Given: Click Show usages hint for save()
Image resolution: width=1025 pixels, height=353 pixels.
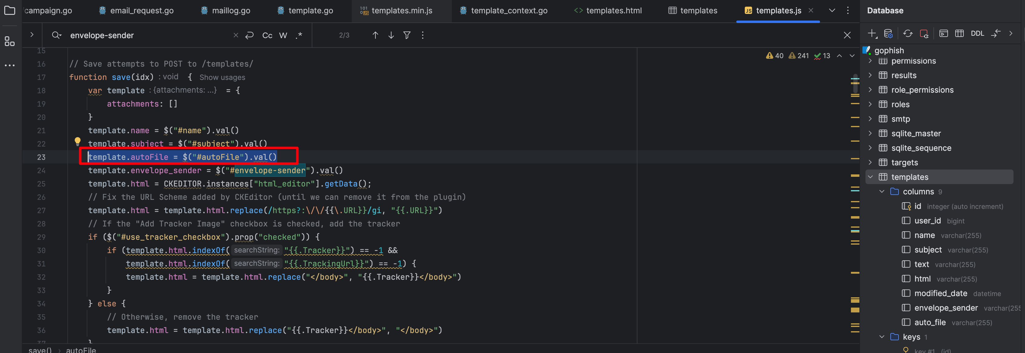Looking at the screenshot, I should pyautogui.click(x=222, y=78).
